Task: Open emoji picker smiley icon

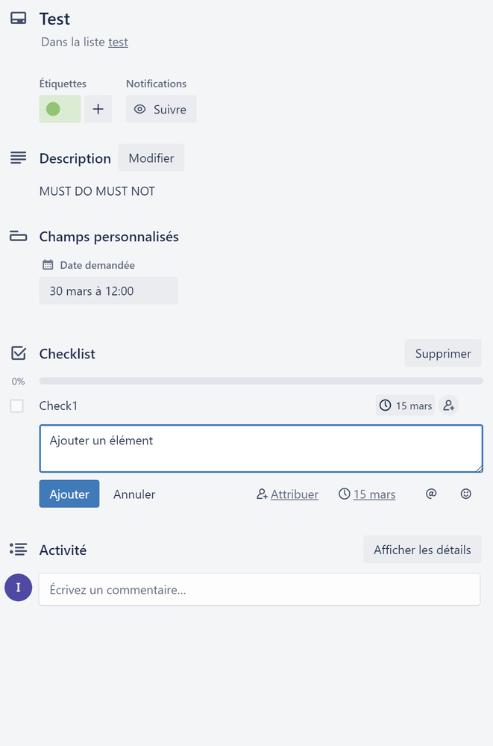Action: 466,494
